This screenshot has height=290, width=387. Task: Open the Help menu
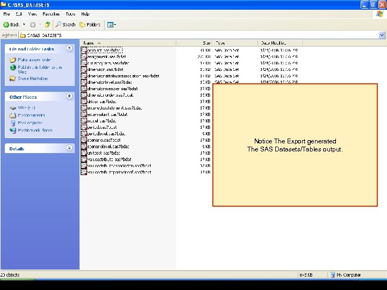pyautogui.click(x=85, y=14)
